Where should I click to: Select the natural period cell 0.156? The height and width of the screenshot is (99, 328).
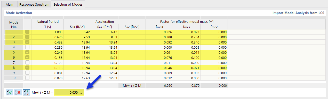coord(47,57)
